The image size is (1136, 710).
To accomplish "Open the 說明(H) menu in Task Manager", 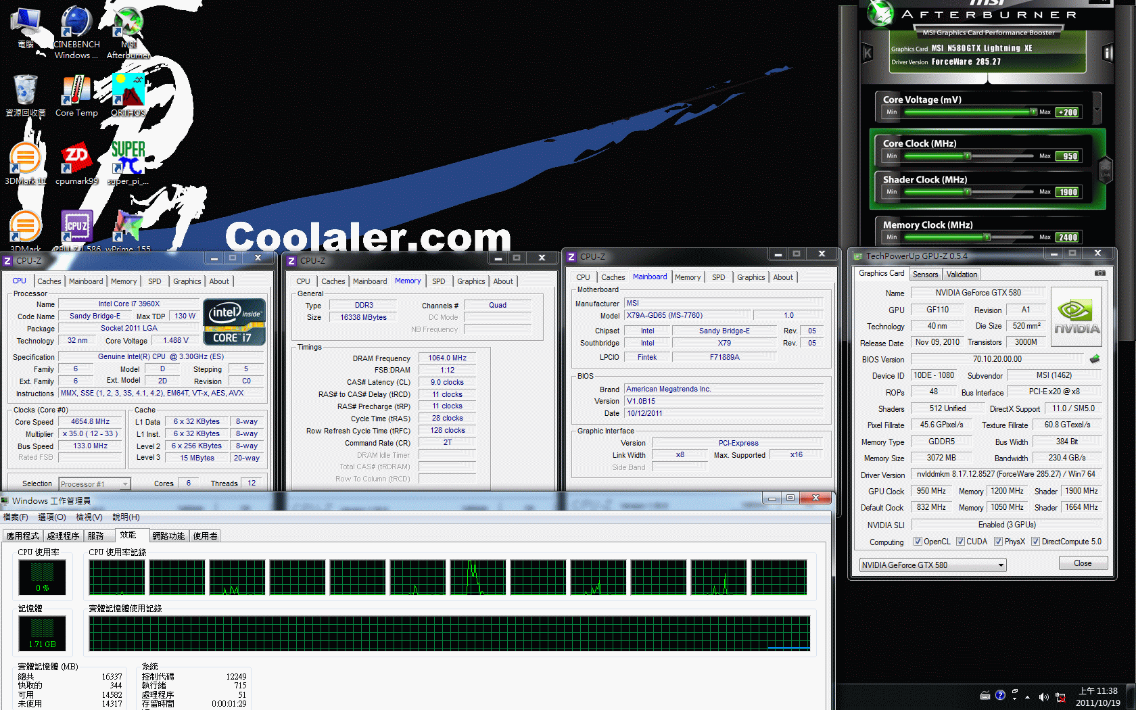I will click(x=126, y=517).
